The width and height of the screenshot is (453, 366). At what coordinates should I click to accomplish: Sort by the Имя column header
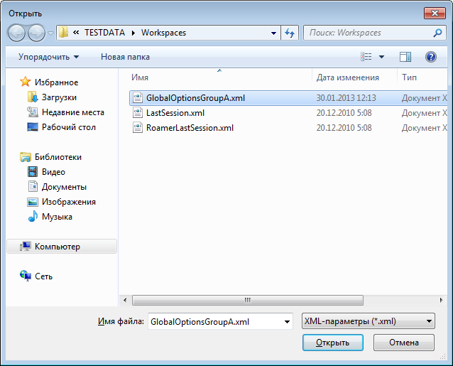[x=140, y=77]
